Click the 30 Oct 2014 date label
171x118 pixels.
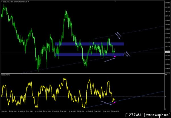coord(38,111)
